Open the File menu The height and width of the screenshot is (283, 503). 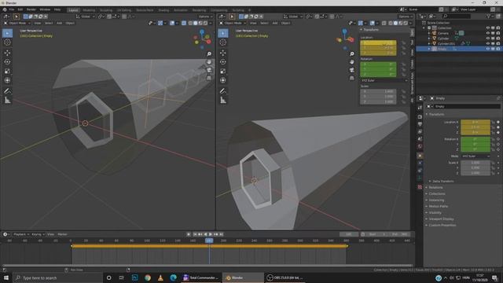pyautogui.click(x=12, y=9)
